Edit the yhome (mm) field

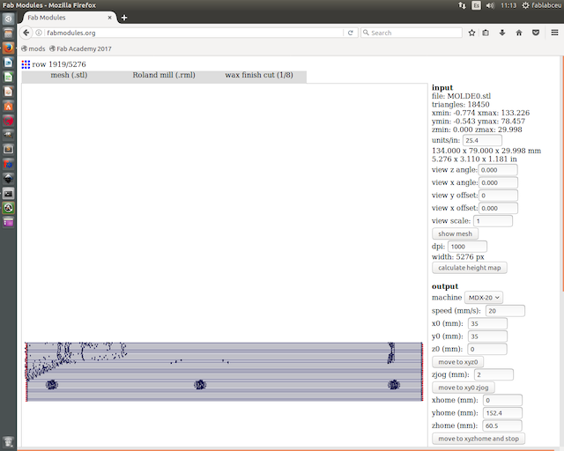click(502, 413)
